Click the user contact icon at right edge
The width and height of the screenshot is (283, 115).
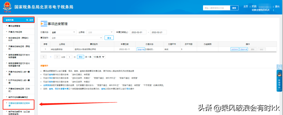point(279,67)
